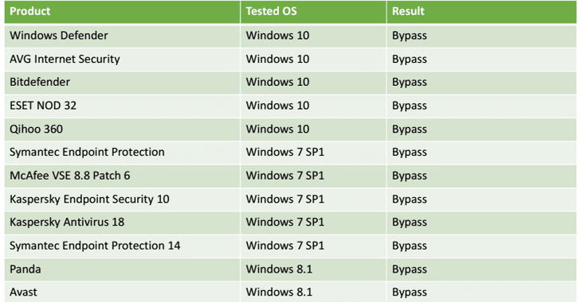580x302 pixels.
Task: Click Bypass result for Windows Defender
Action: point(481,36)
